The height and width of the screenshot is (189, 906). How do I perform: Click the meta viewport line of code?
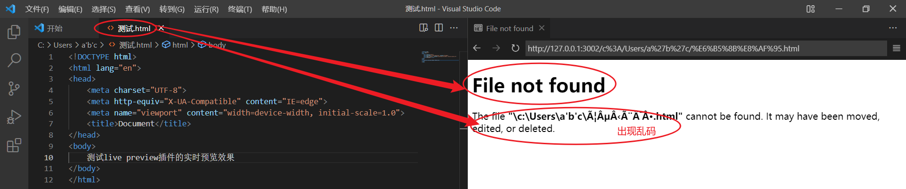[x=246, y=113]
